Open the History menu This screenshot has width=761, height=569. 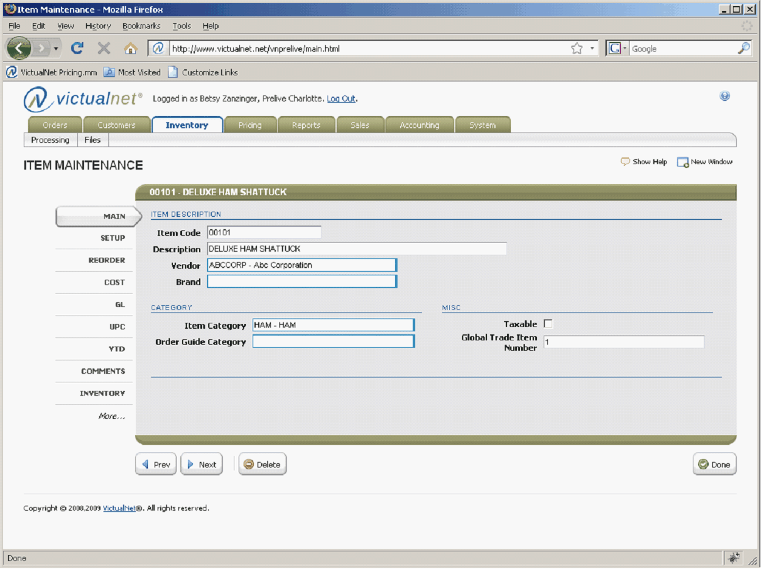click(x=98, y=26)
